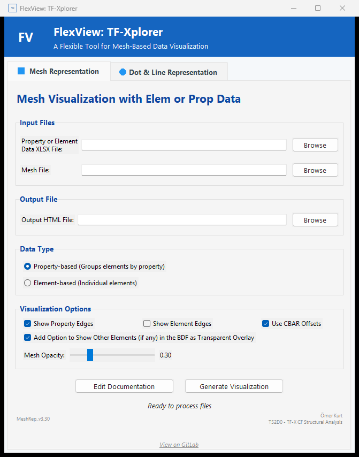Switch to the Mesh Representation tab

point(59,71)
